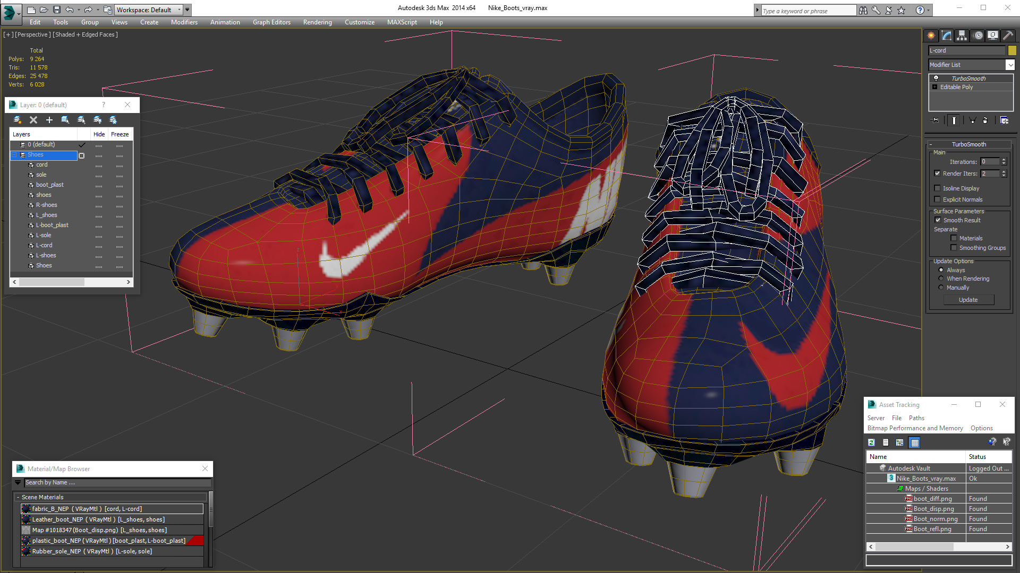
Task: Open Material/Map Browser options arrow
Action: tap(18, 483)
